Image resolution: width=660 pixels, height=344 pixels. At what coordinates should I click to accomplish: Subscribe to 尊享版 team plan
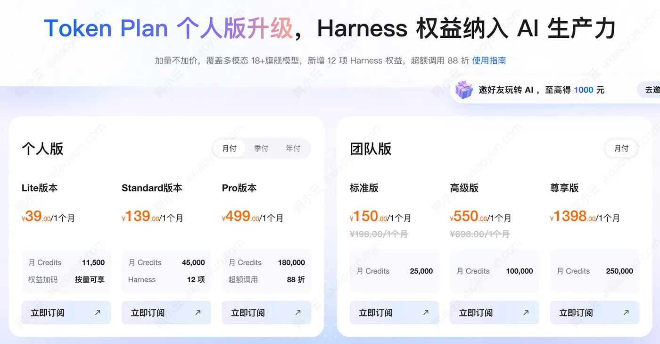click(595, 312)
